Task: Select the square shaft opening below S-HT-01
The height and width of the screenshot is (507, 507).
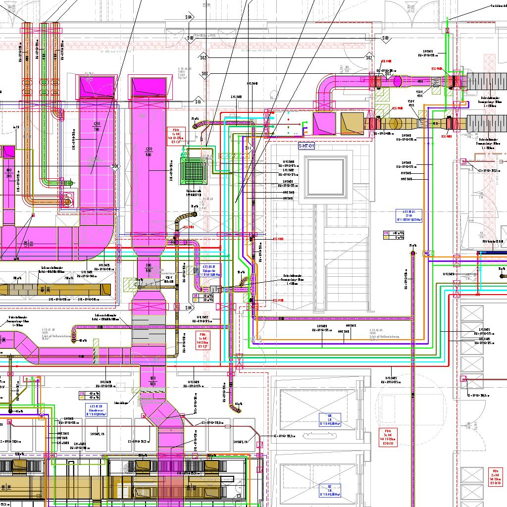Action: coord(326,177)
